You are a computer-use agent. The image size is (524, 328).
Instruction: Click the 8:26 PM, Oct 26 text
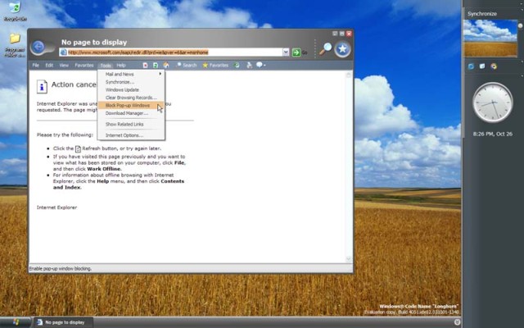point(493,134)
